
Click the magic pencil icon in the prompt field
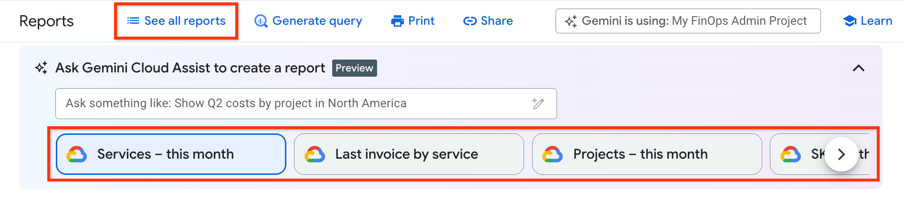[x=538, y=103]
